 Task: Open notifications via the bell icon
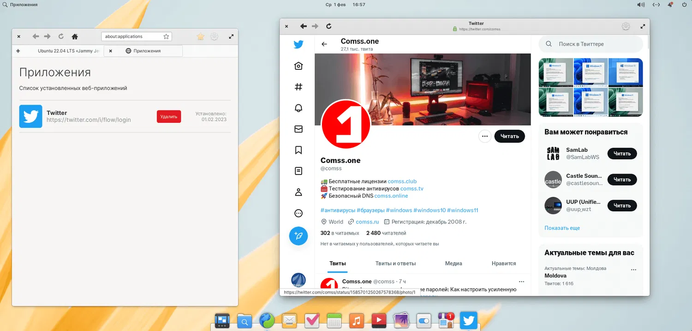tap(298, 108)
